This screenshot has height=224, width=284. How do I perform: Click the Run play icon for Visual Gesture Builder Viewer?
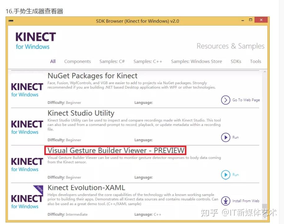pos(225,175)
